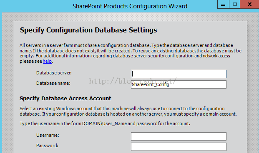Click the 'Database name:' label
The height and width of the screenshot is (153, 259).
pos(53,83)
